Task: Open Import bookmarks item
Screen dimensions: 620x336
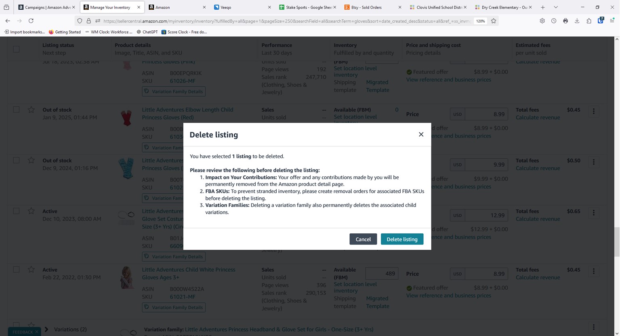Action: coord(25,32)
